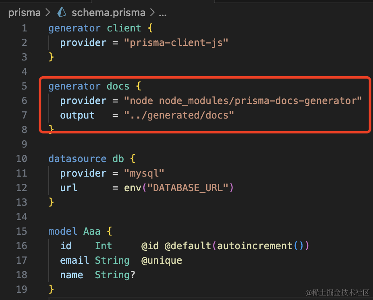Select schema.prisma in the breadcrumb
This screenshot has height=300, width=373.
coord(108,12)
